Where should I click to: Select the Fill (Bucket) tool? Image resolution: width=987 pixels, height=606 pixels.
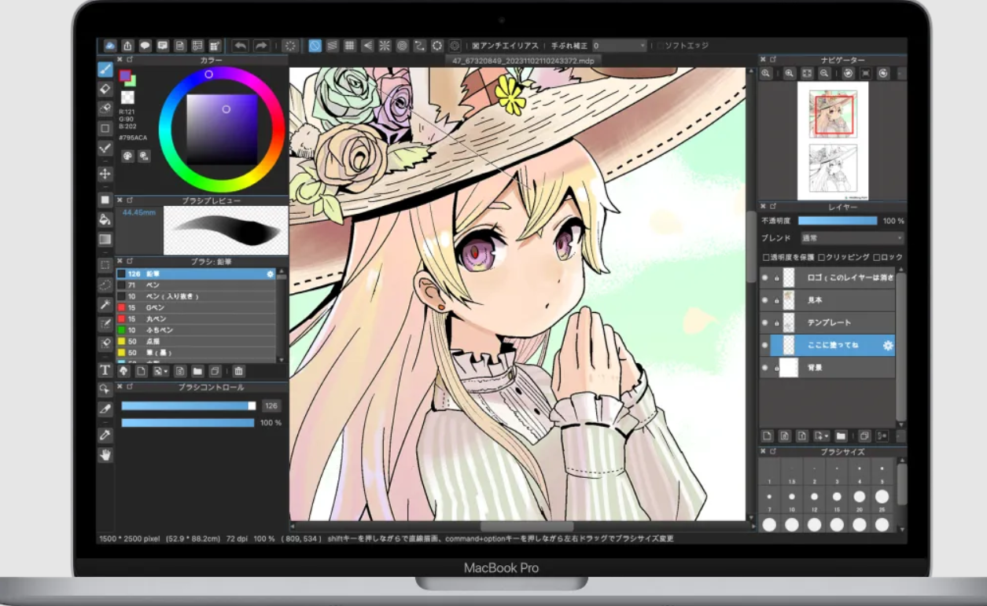pyautogui.click(x=105, y=220)
